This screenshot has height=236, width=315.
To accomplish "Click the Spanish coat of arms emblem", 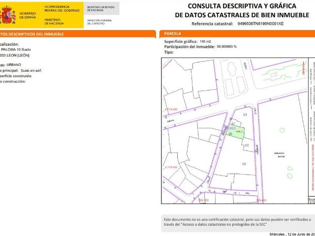I will (8, 15).
